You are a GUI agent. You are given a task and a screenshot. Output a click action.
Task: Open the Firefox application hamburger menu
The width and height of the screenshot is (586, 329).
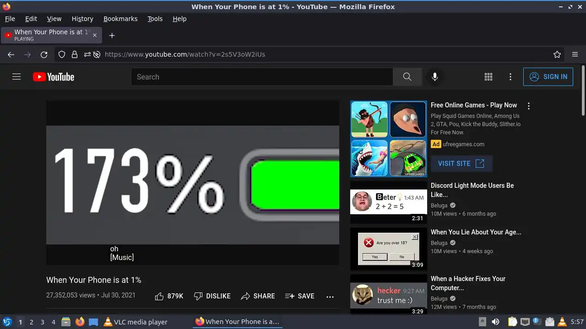[x=575, y=54]
